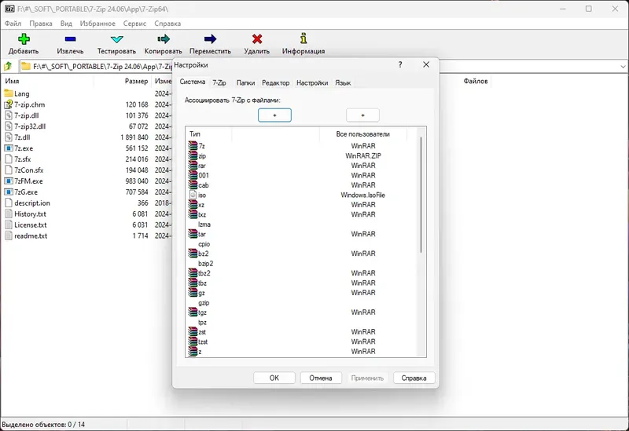Open the Файл menu
This screenshot has width=629, height=431.
click(13, 24)
